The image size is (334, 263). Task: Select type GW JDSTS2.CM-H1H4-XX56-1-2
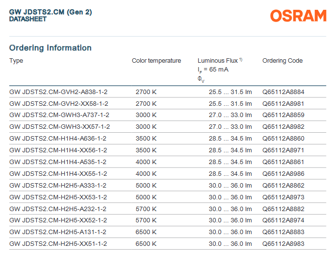(x=58, y=150)
